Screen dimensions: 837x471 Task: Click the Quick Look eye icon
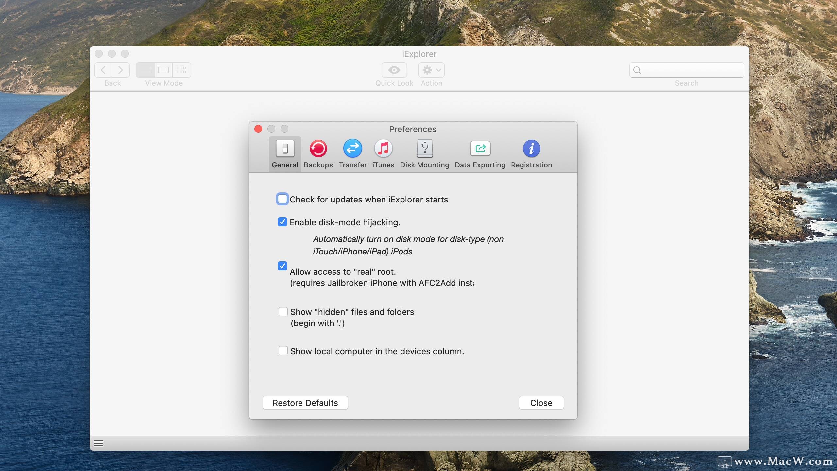click(x=394, y=70)
